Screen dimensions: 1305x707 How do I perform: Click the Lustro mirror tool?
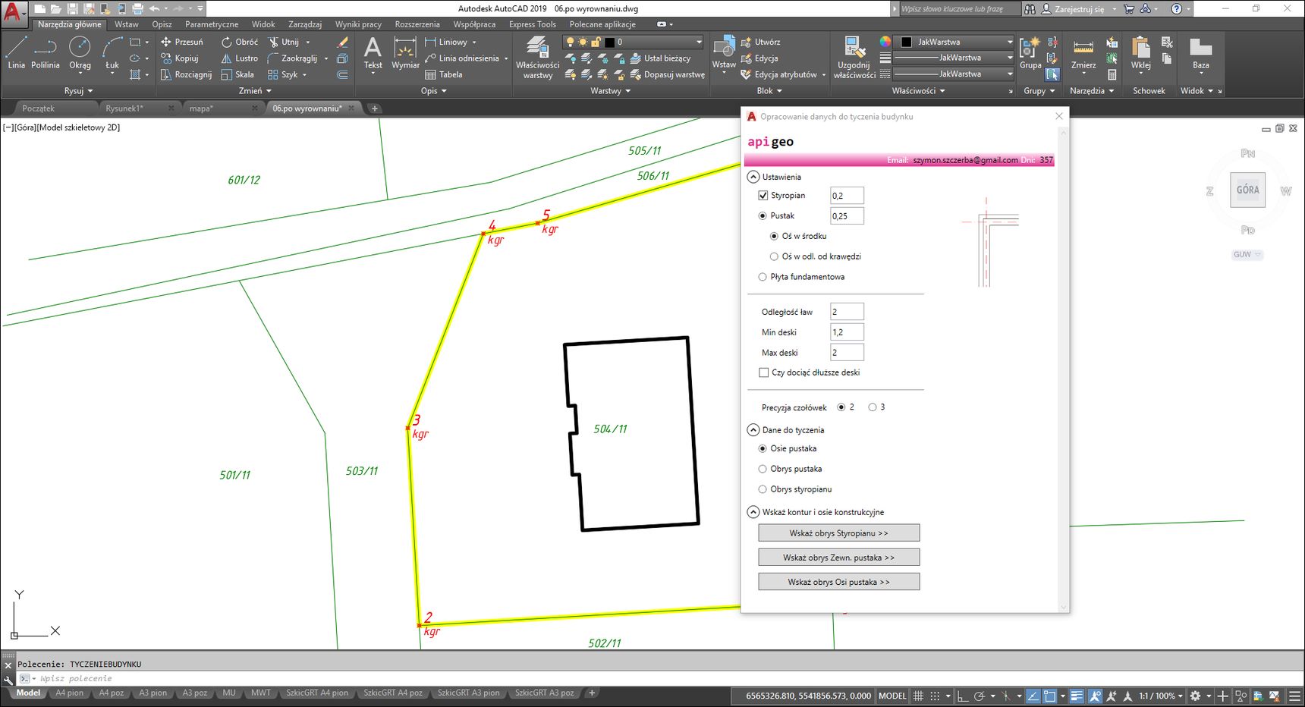tap(240, 58)
